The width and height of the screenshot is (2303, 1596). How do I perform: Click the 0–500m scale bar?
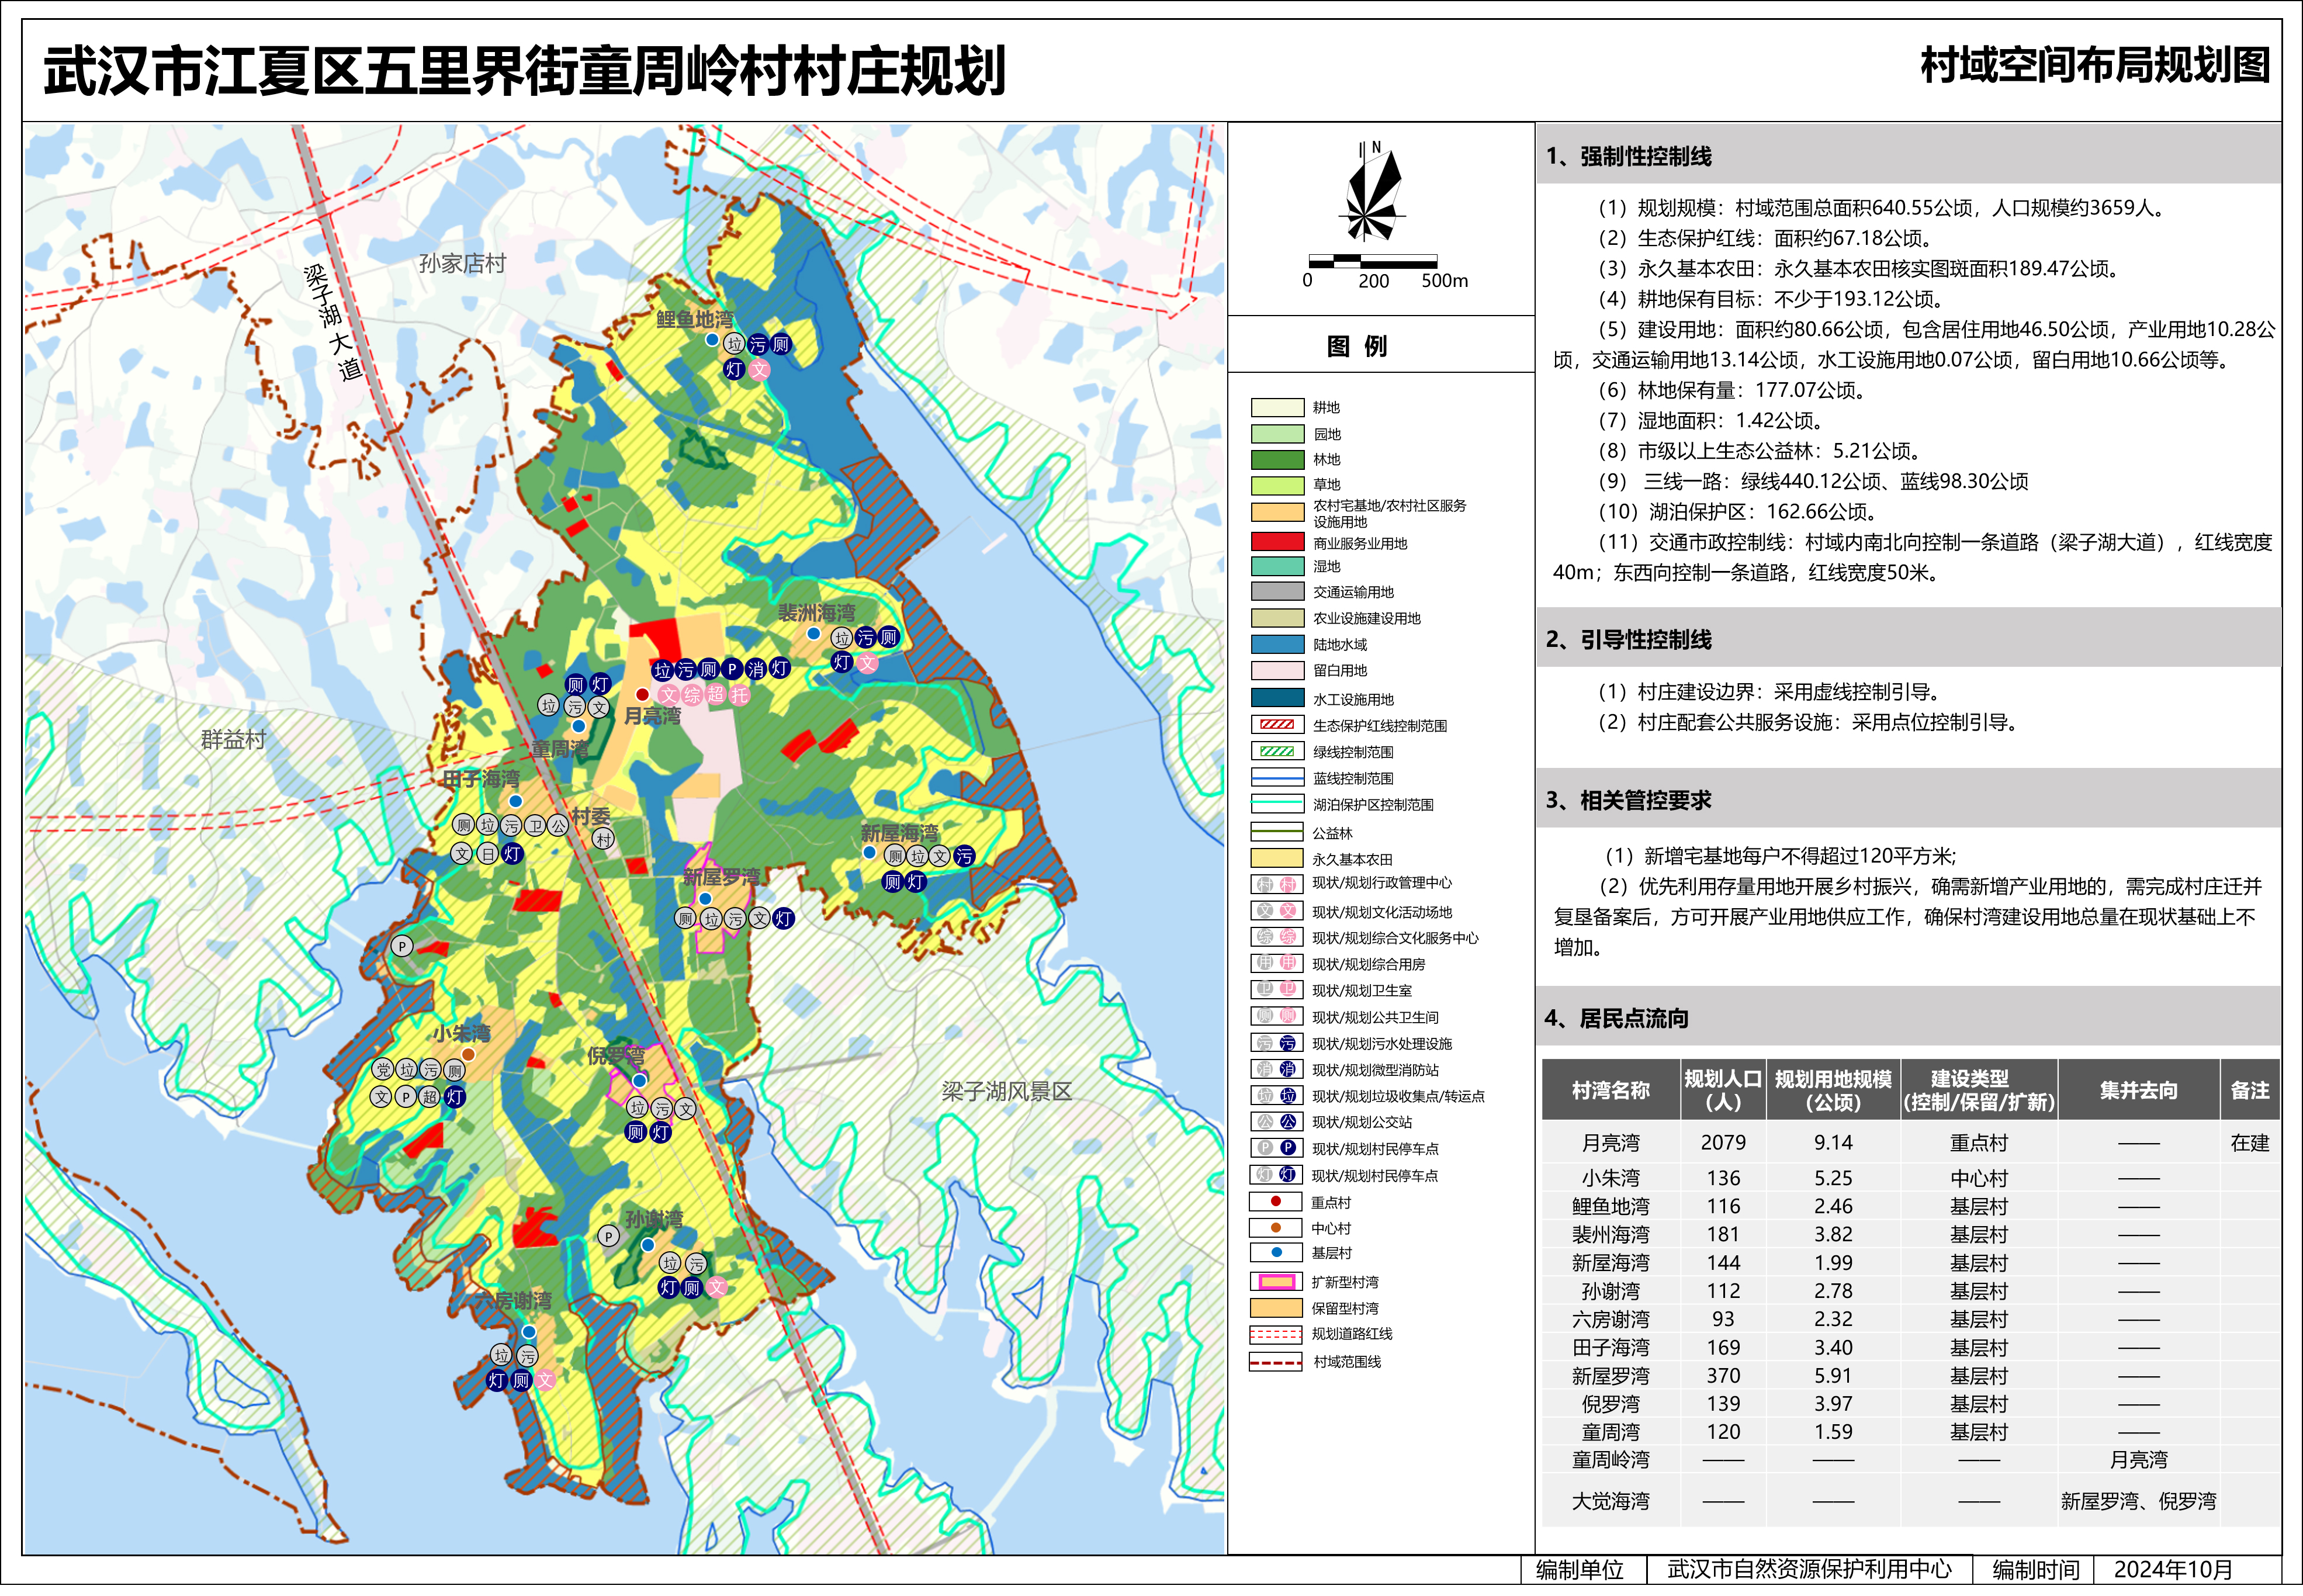tap(1372, 263)
